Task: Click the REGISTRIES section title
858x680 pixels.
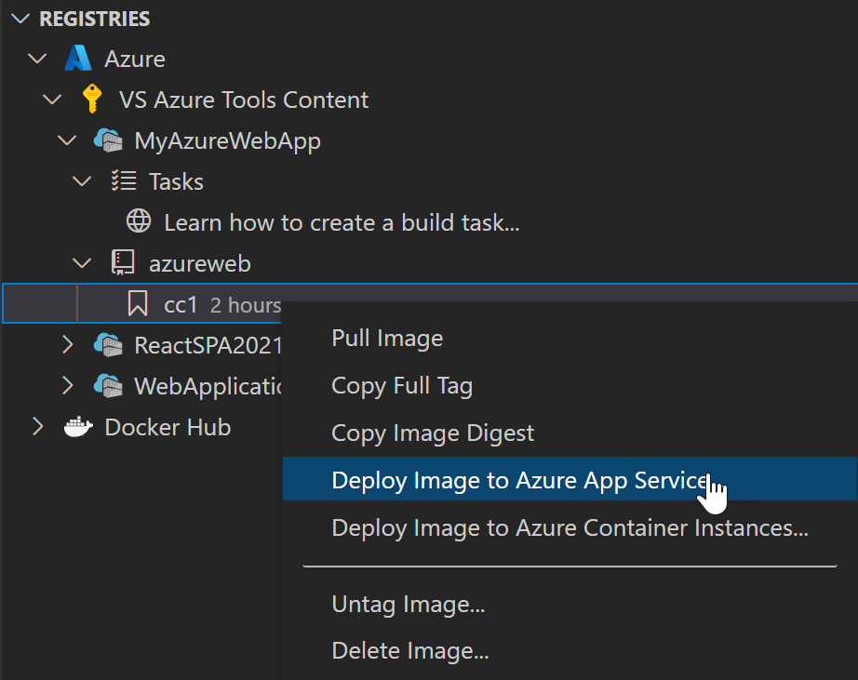Action: [95, 19]
